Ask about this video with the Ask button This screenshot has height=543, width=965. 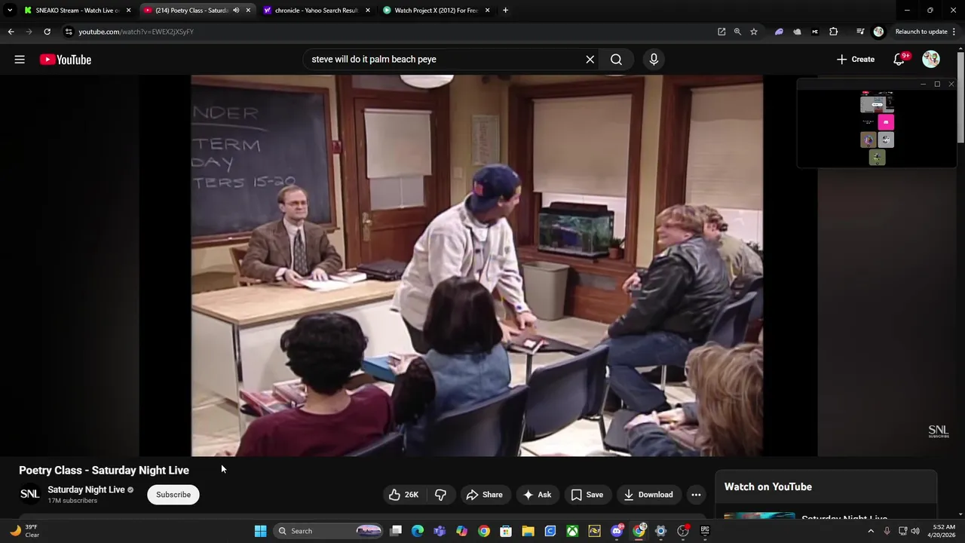pyautogui.click(x=538, y=495)
